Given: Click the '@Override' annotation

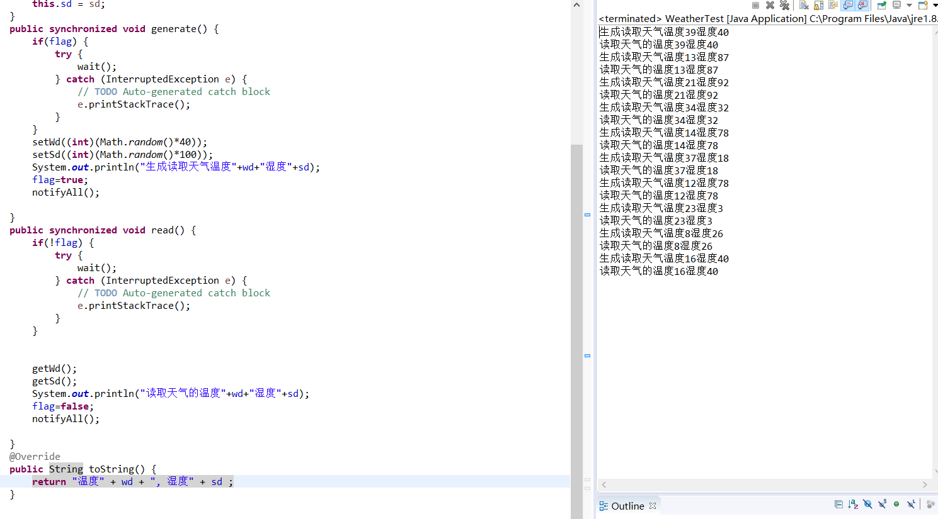Looking at the screenshot, I should pyautogui.click(x=35, y=457).
